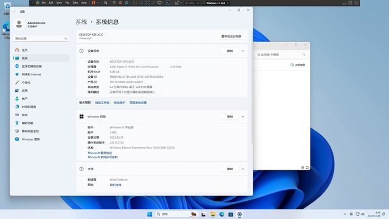Collapse the Windows 规格 section
The image size is (389, 219).
pyautogui.click(x=243, y=116)
